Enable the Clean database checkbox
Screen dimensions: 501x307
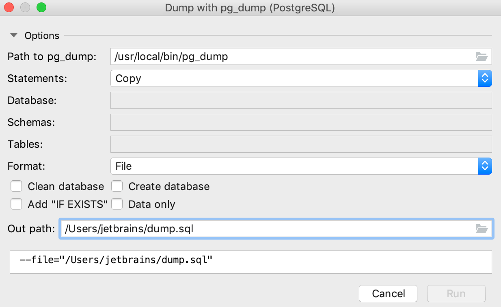tap(16, 186)
